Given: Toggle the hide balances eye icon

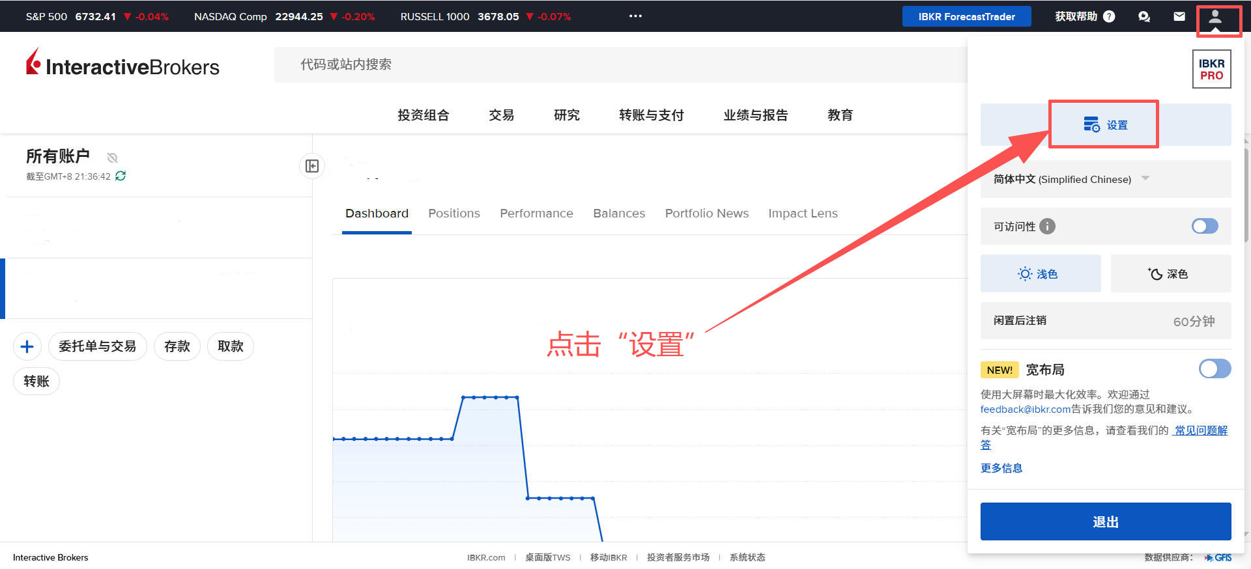Looking at the screenshot, I should tap(112, 158).
